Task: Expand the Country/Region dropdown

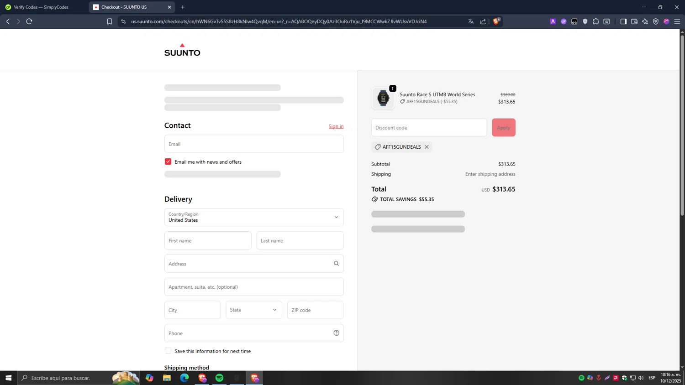Action: coord(254,217)
